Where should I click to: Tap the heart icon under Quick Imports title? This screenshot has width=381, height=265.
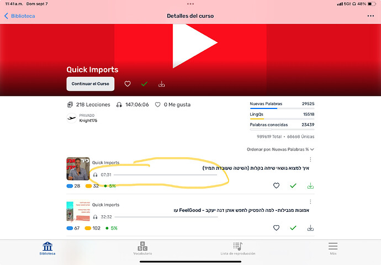[128, 84]
